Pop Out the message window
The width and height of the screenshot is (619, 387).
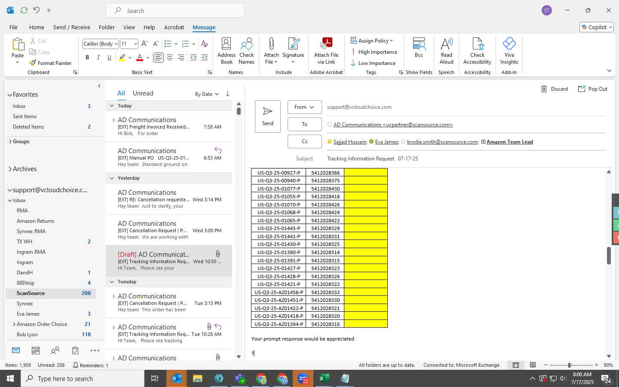pyautogui.click(x=593, y=89)
